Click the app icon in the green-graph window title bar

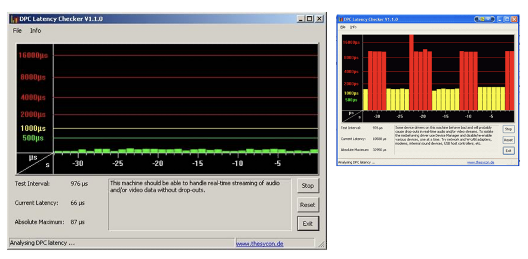[14, 19]
